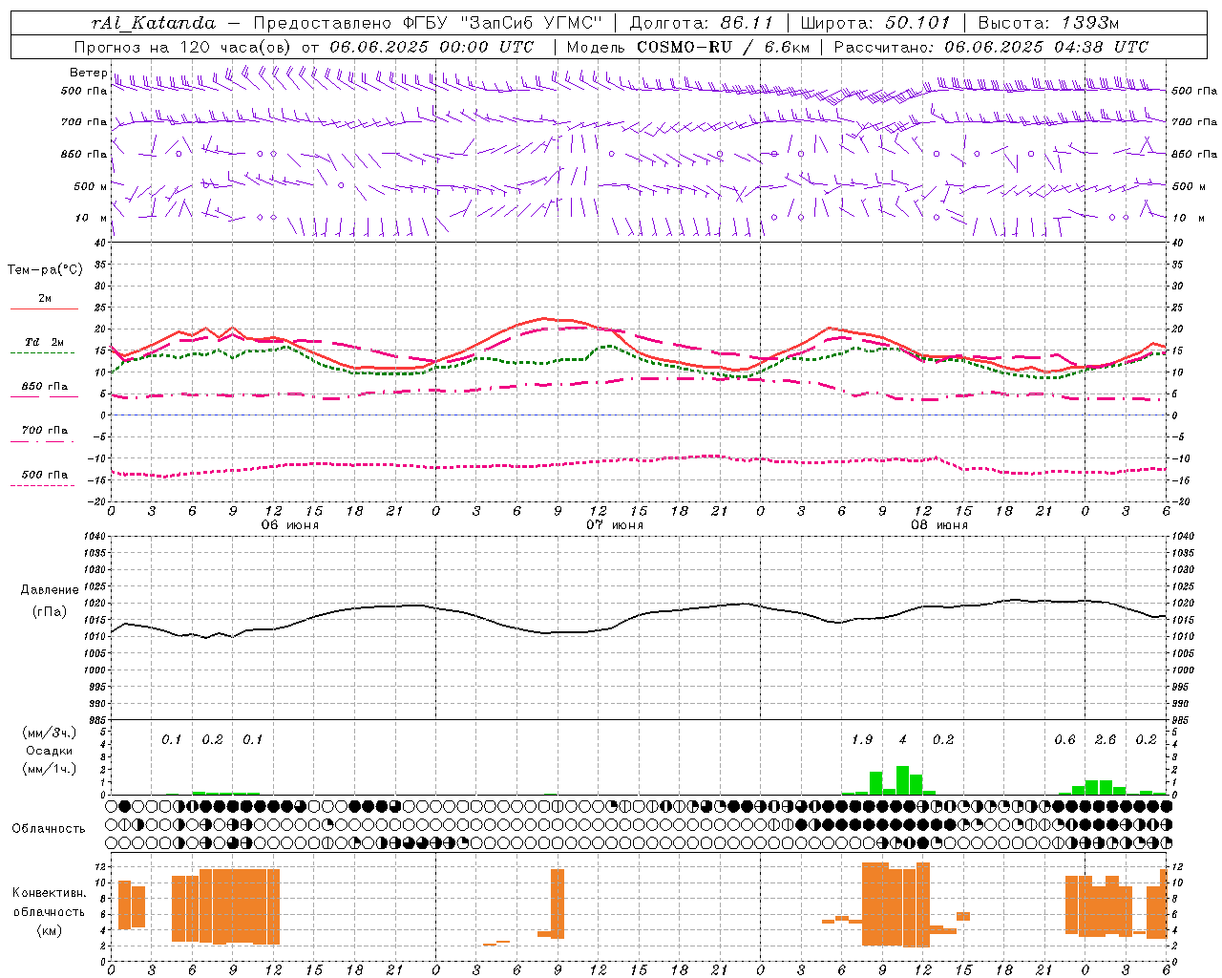Click the station name rAl_Katanda
Viewport: 1222px width, 978px height.
coord(154,23)
